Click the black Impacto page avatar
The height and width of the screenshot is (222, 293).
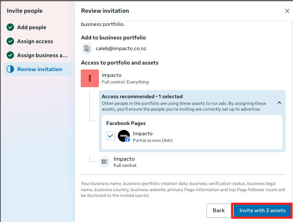pos(124,136)
